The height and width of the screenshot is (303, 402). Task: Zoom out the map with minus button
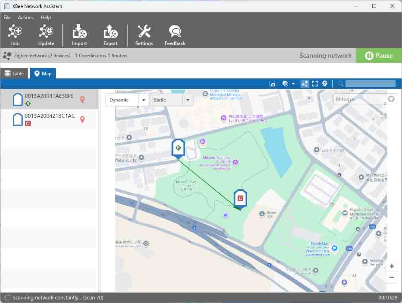point(392,278)
